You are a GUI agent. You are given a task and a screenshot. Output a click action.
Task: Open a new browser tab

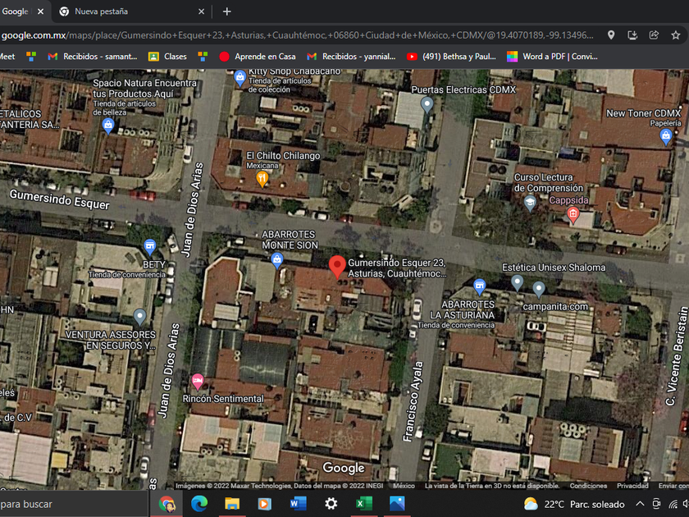click(226, 11)
